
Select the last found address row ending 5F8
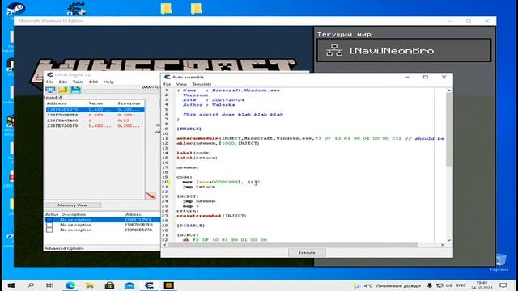coord(96,126)
